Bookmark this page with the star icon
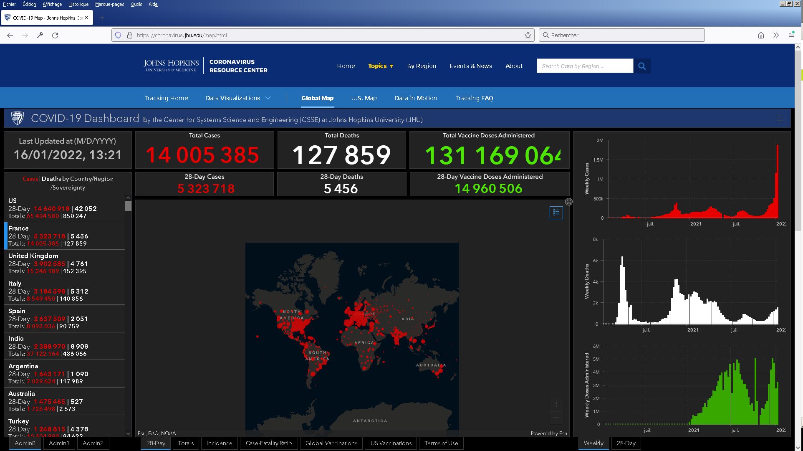 pyautogui.click(x=528, y=35)
